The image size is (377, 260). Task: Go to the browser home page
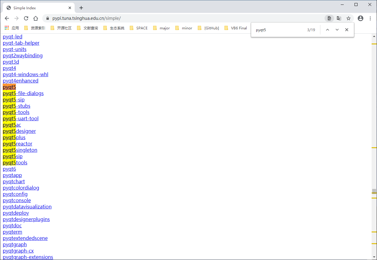pyautogui.click(x=35, y=18)
